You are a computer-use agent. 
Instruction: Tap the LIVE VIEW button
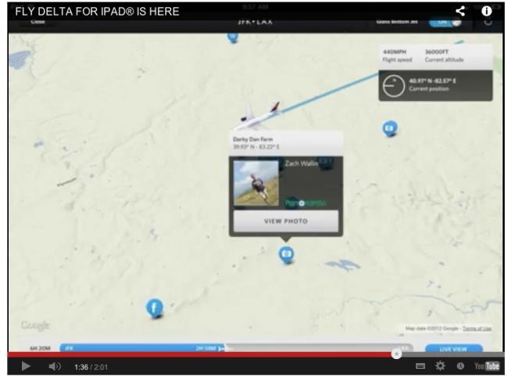[x=453, y=349]
